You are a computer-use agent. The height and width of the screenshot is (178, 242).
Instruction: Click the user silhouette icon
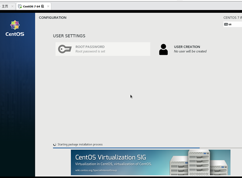click(163, 49)
